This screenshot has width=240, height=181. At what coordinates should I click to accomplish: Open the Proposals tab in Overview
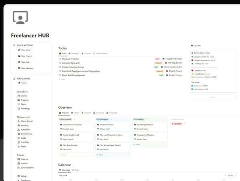[x=112, y=113]
